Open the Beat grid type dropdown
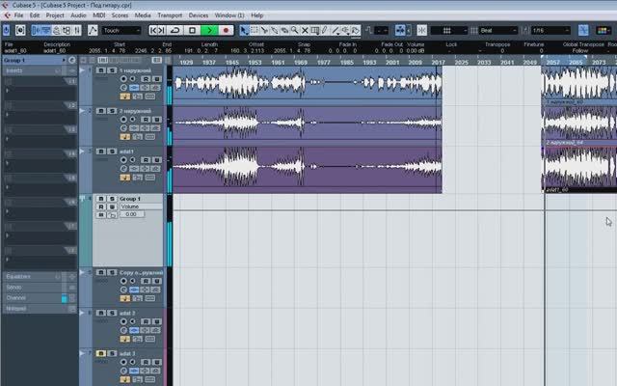The image size is (617, 386). pyautogui.click(x=498, y=30)
